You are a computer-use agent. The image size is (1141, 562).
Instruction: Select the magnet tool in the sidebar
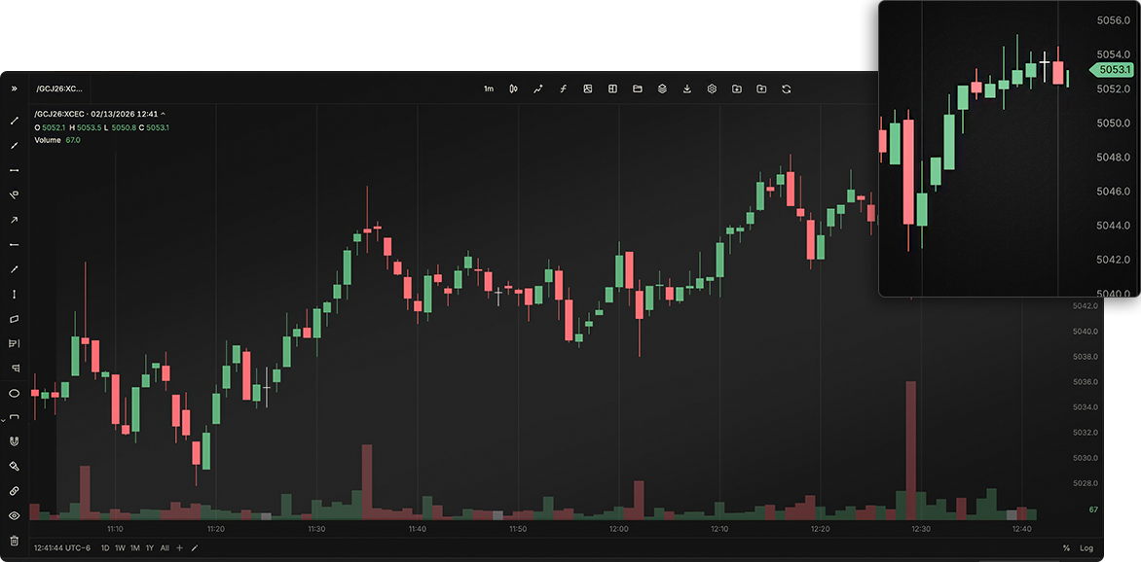pos(14,440)
